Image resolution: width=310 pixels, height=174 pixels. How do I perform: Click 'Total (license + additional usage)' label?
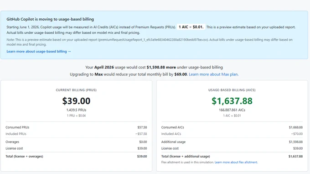point(186,156)
